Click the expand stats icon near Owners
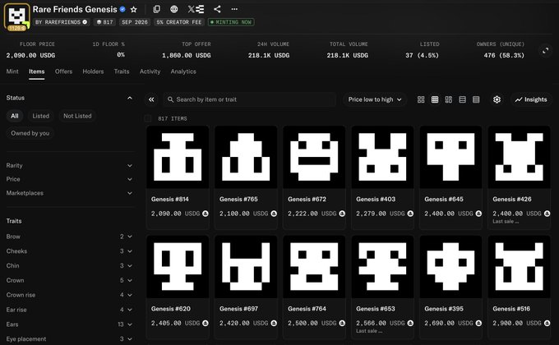Viewport: 559px width, 345px height. 546,51
